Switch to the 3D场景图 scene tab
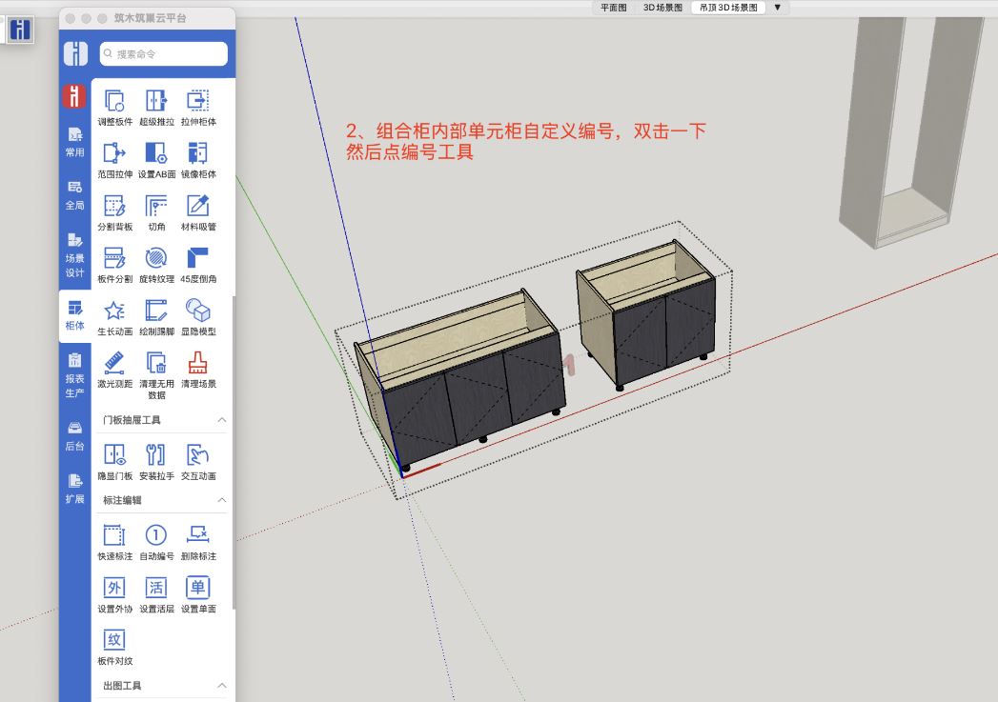This screenshot has width=998, height=702. 662,7
